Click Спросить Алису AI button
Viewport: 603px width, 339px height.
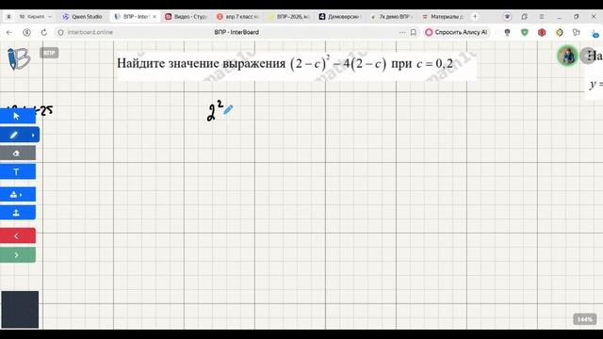pyautogui.click(x=456, y=32)
